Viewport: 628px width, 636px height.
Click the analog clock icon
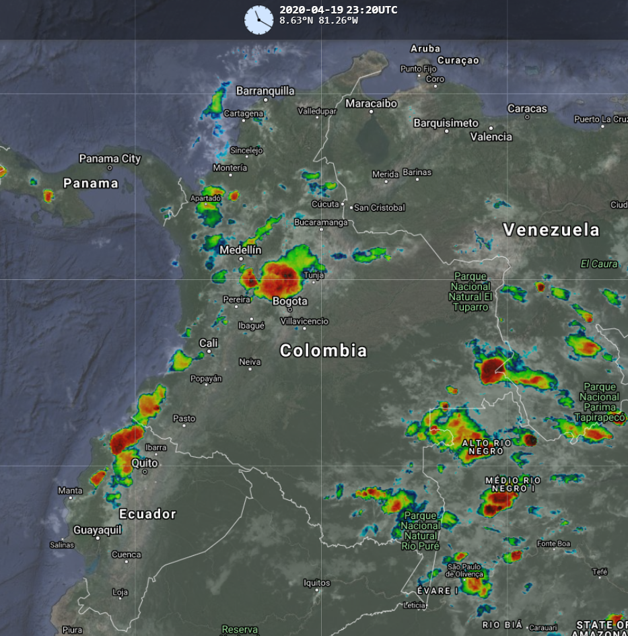(258, 20)
